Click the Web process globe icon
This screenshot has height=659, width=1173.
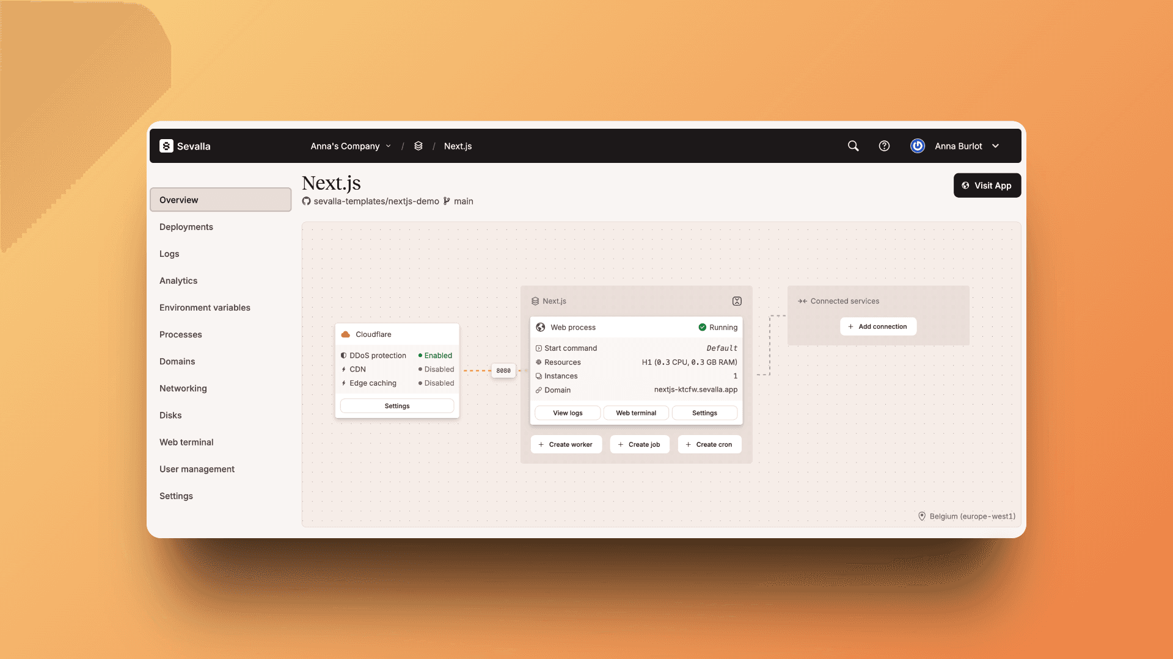tap(541, 327)
